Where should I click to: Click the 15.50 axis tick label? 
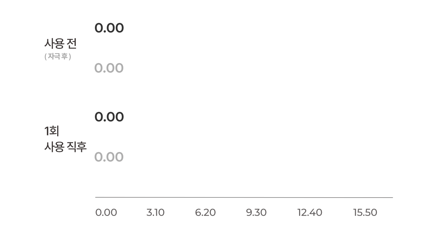(x=365, y=213)
